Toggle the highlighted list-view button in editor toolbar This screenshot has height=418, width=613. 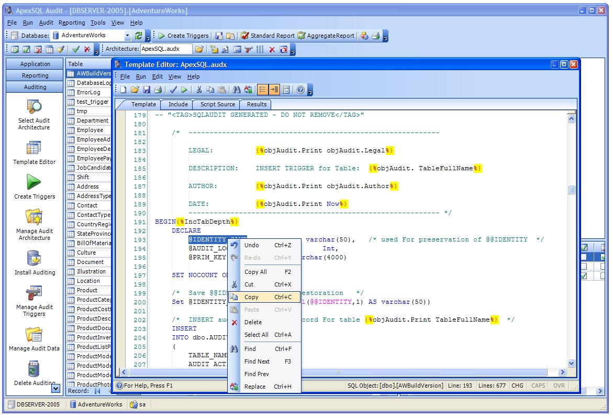point(263,90)
